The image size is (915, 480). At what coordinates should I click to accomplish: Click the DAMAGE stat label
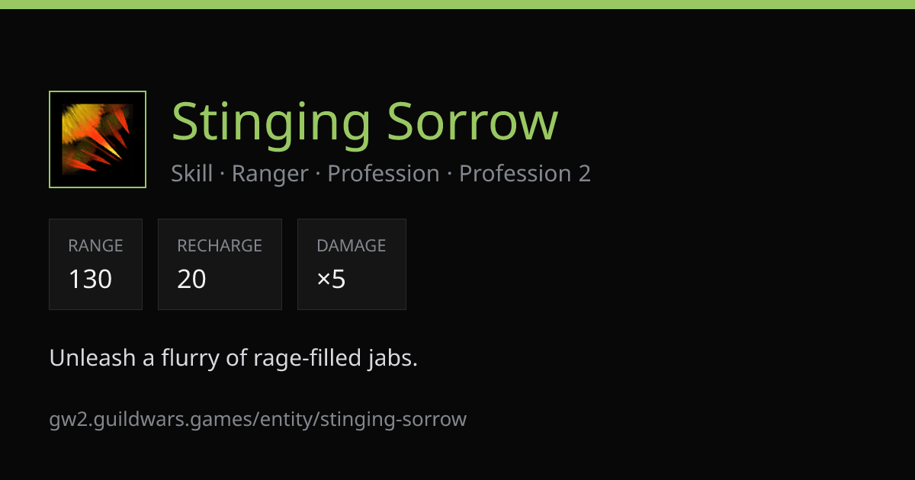[x=352, y=246]
